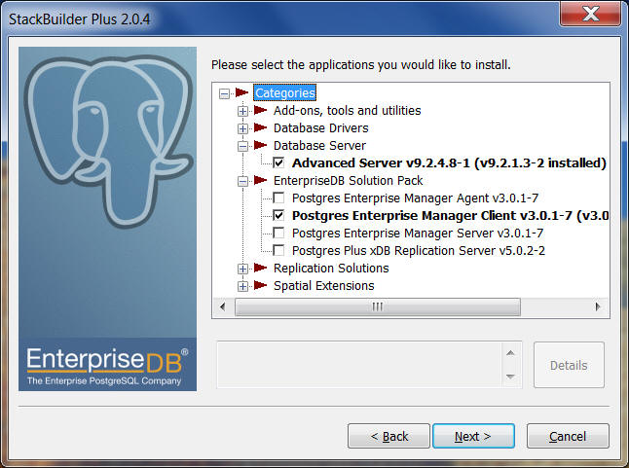Click the red arrow icon beside Replication Solutions
Image resolution: width=629 pixels, height=468 pixels.
260,268
